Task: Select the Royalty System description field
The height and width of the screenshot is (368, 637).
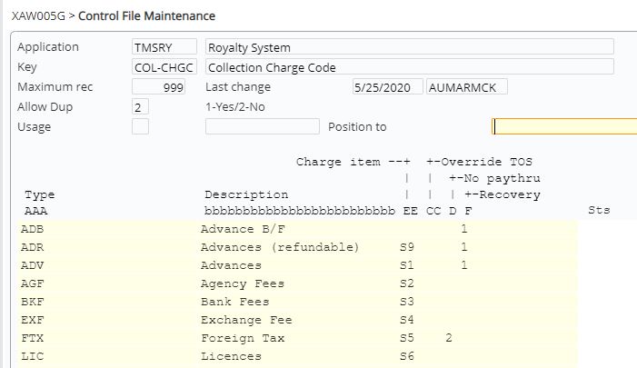Action: pyautogui.click(x=409, y=47)
